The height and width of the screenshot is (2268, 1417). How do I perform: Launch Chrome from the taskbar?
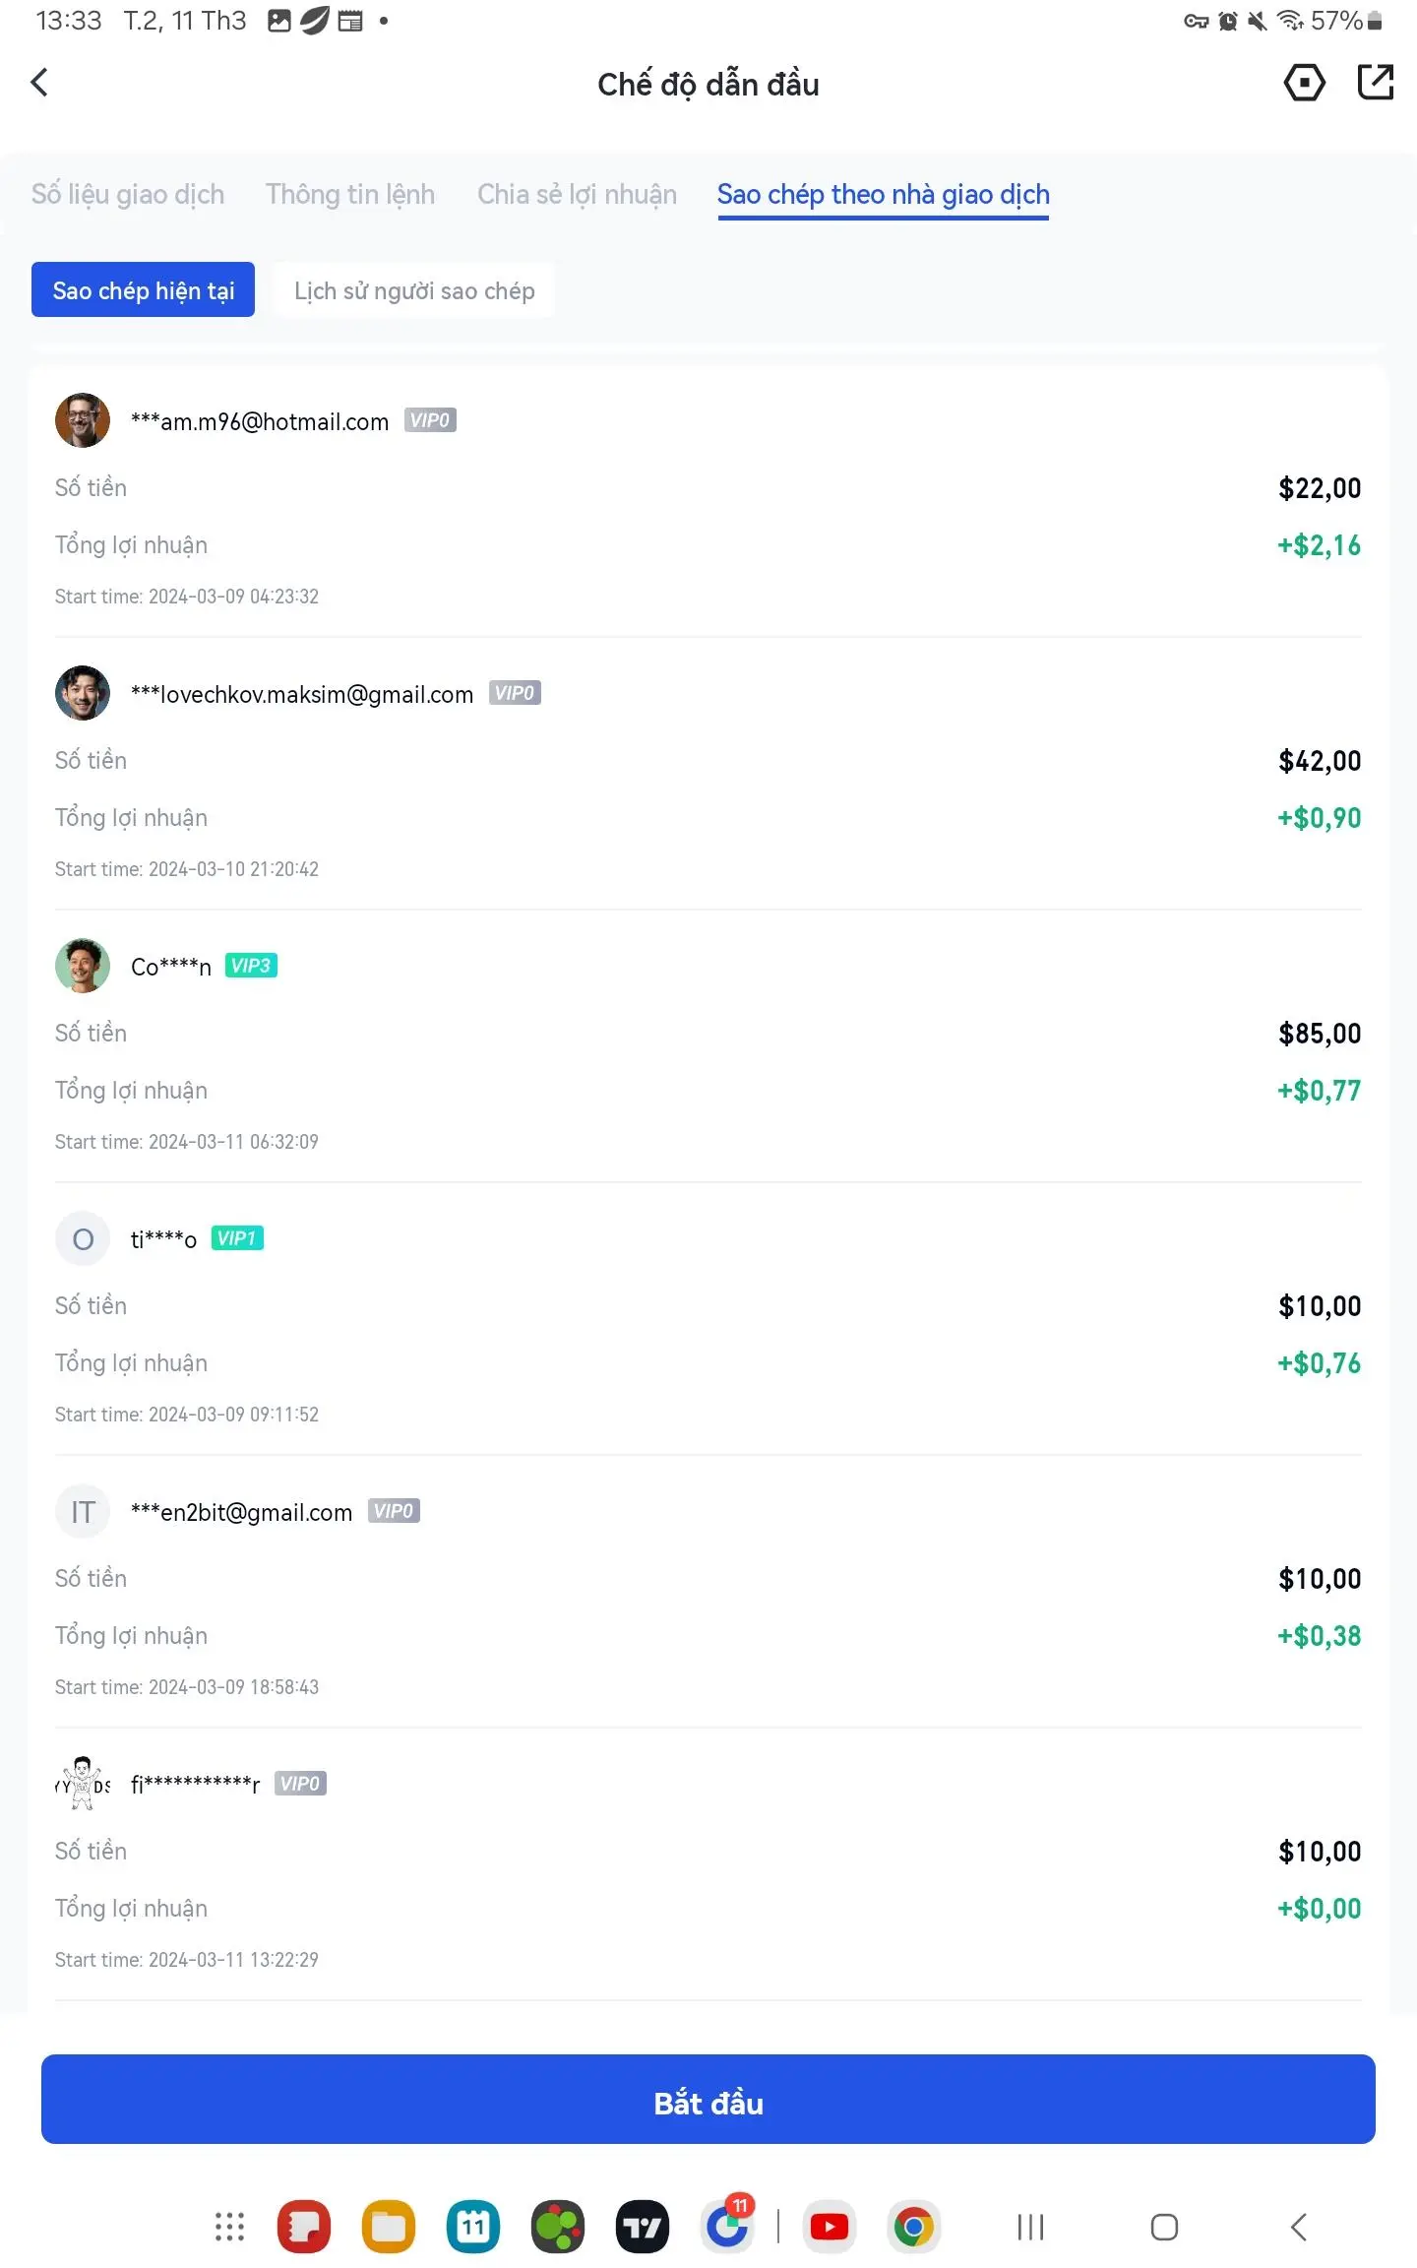pos(913,2227)
